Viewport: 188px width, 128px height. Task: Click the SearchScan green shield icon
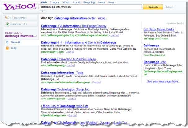click(x=7, y=24)
